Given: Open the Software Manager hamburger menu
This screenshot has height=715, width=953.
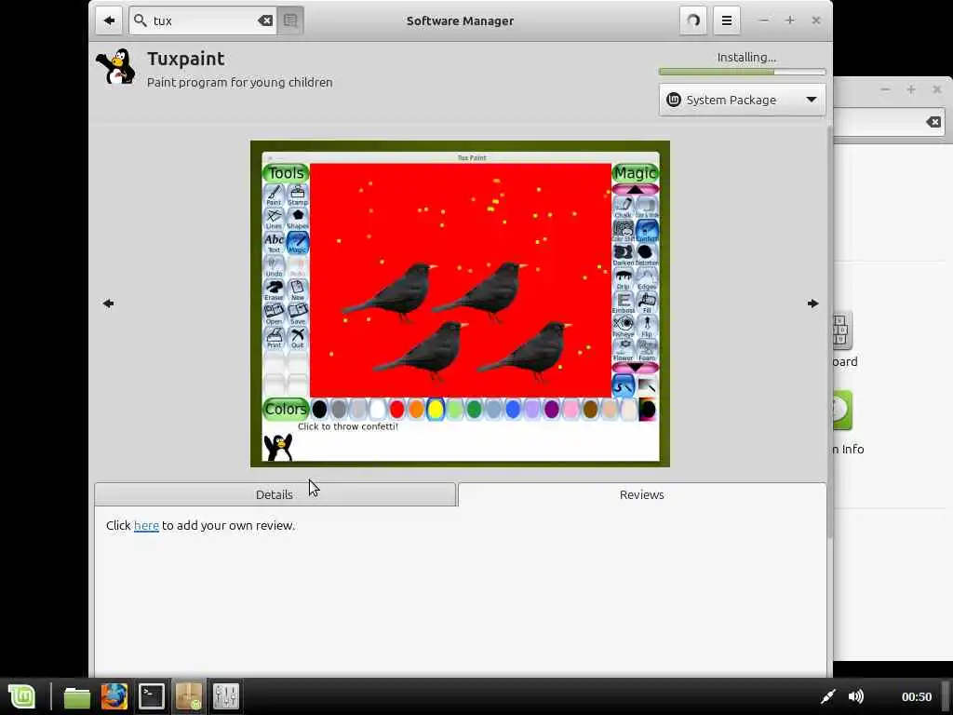Looking at the screenshot, I should point(726,20).
